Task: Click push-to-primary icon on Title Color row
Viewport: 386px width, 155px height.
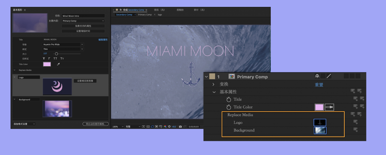Action: 362,106
